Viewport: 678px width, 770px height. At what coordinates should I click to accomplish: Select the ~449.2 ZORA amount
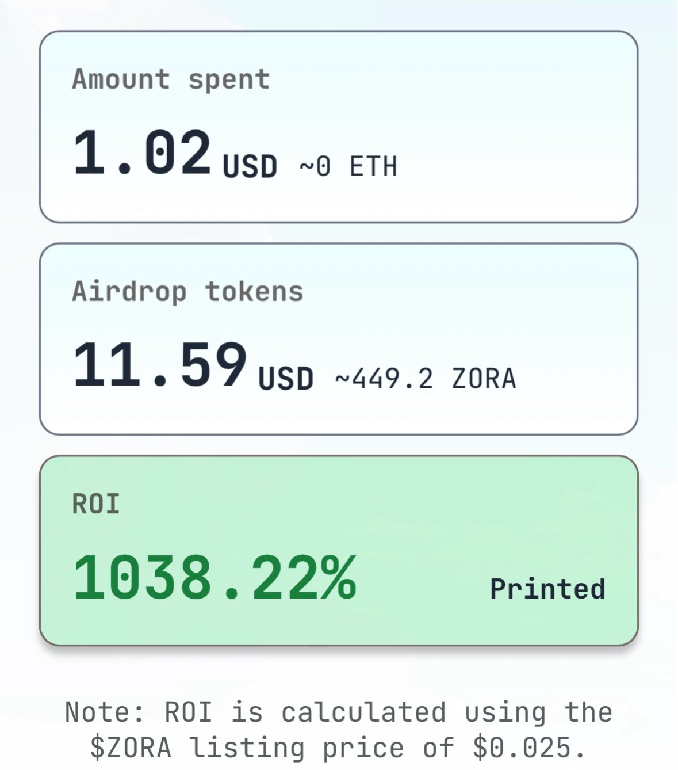[x=426, y=379]
